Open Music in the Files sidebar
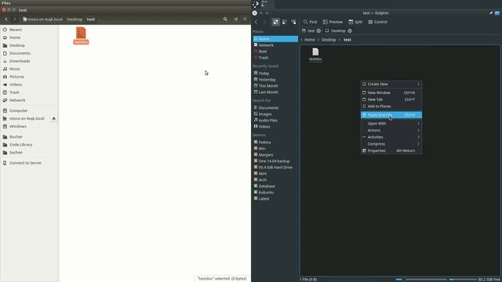This screenshot has width=502, height=282. [15, 69]
